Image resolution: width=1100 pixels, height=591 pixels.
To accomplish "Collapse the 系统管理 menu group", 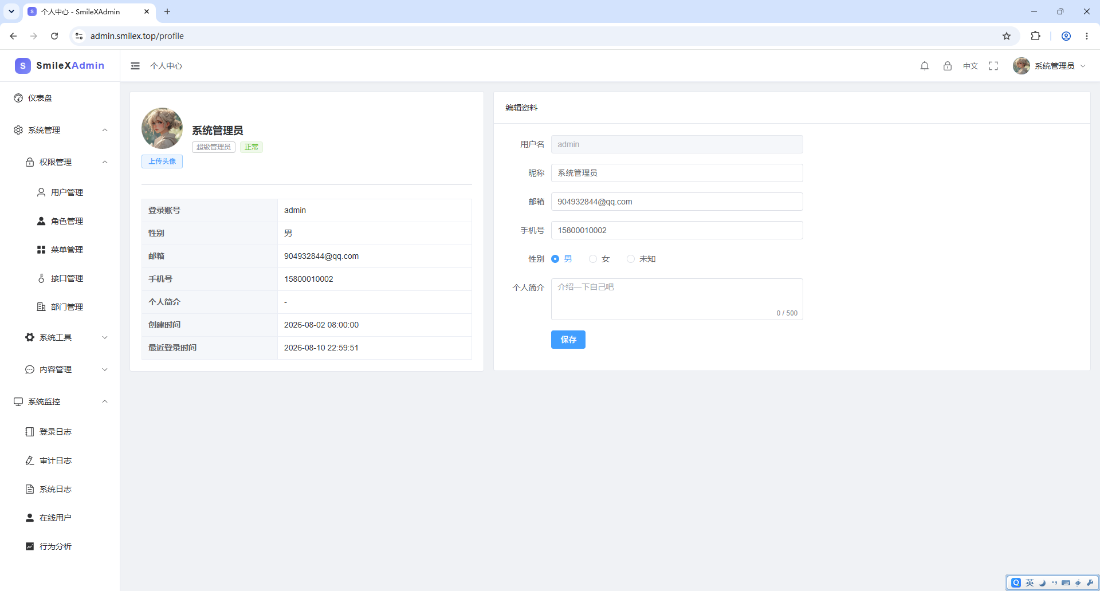I will (60, 130).
